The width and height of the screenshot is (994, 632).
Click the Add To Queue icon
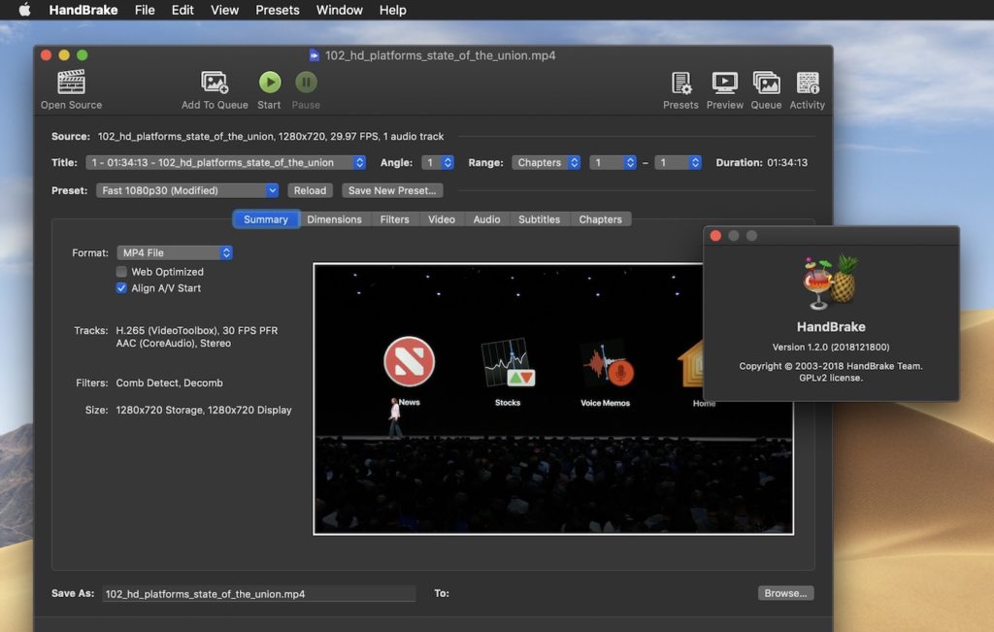[x=215, y=83]
